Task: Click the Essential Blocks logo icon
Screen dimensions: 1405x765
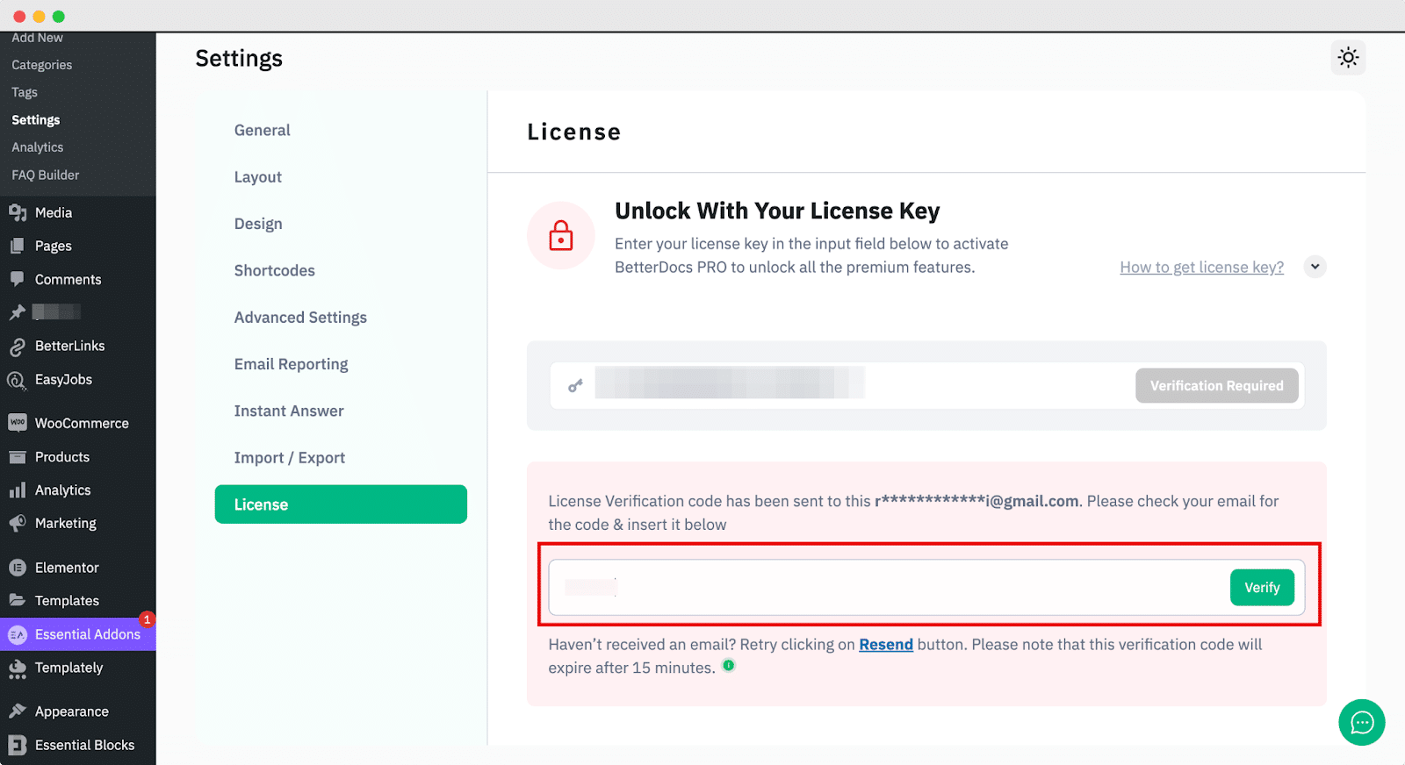Action: [18, 745]
